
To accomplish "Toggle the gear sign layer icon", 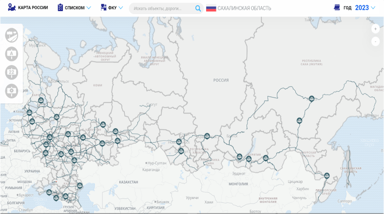I will pos(12,91).
